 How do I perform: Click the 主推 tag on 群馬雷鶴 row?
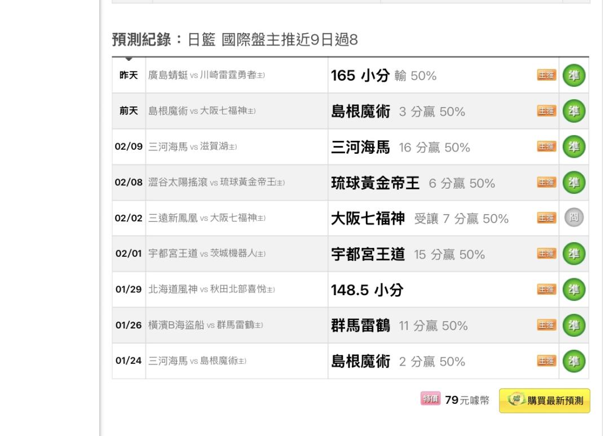[546, 325]
